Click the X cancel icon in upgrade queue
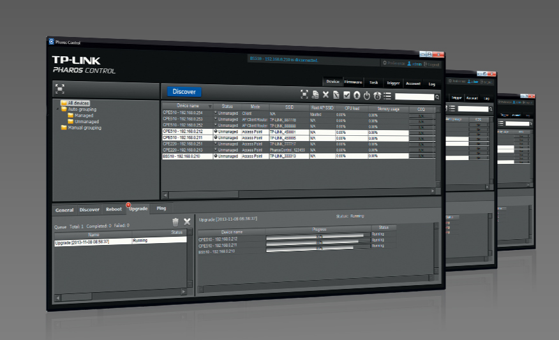 point(187,221)
